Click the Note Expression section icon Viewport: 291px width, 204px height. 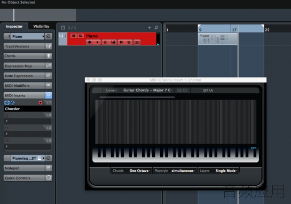[49, 76]
